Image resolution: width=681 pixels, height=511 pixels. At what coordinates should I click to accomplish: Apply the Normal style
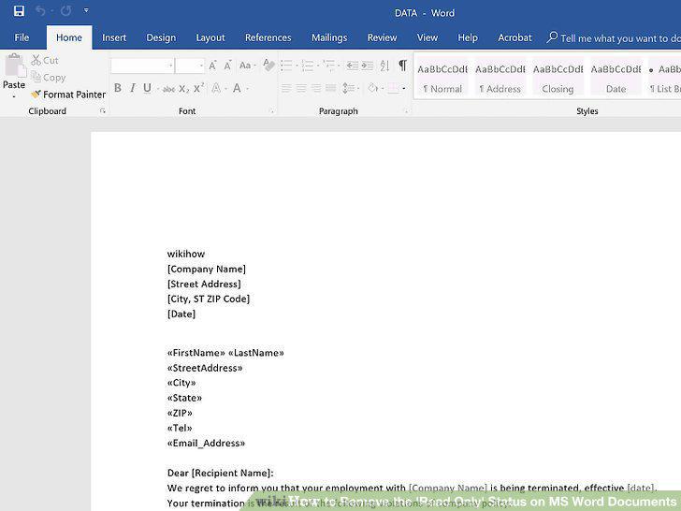(x=442, y=79)
